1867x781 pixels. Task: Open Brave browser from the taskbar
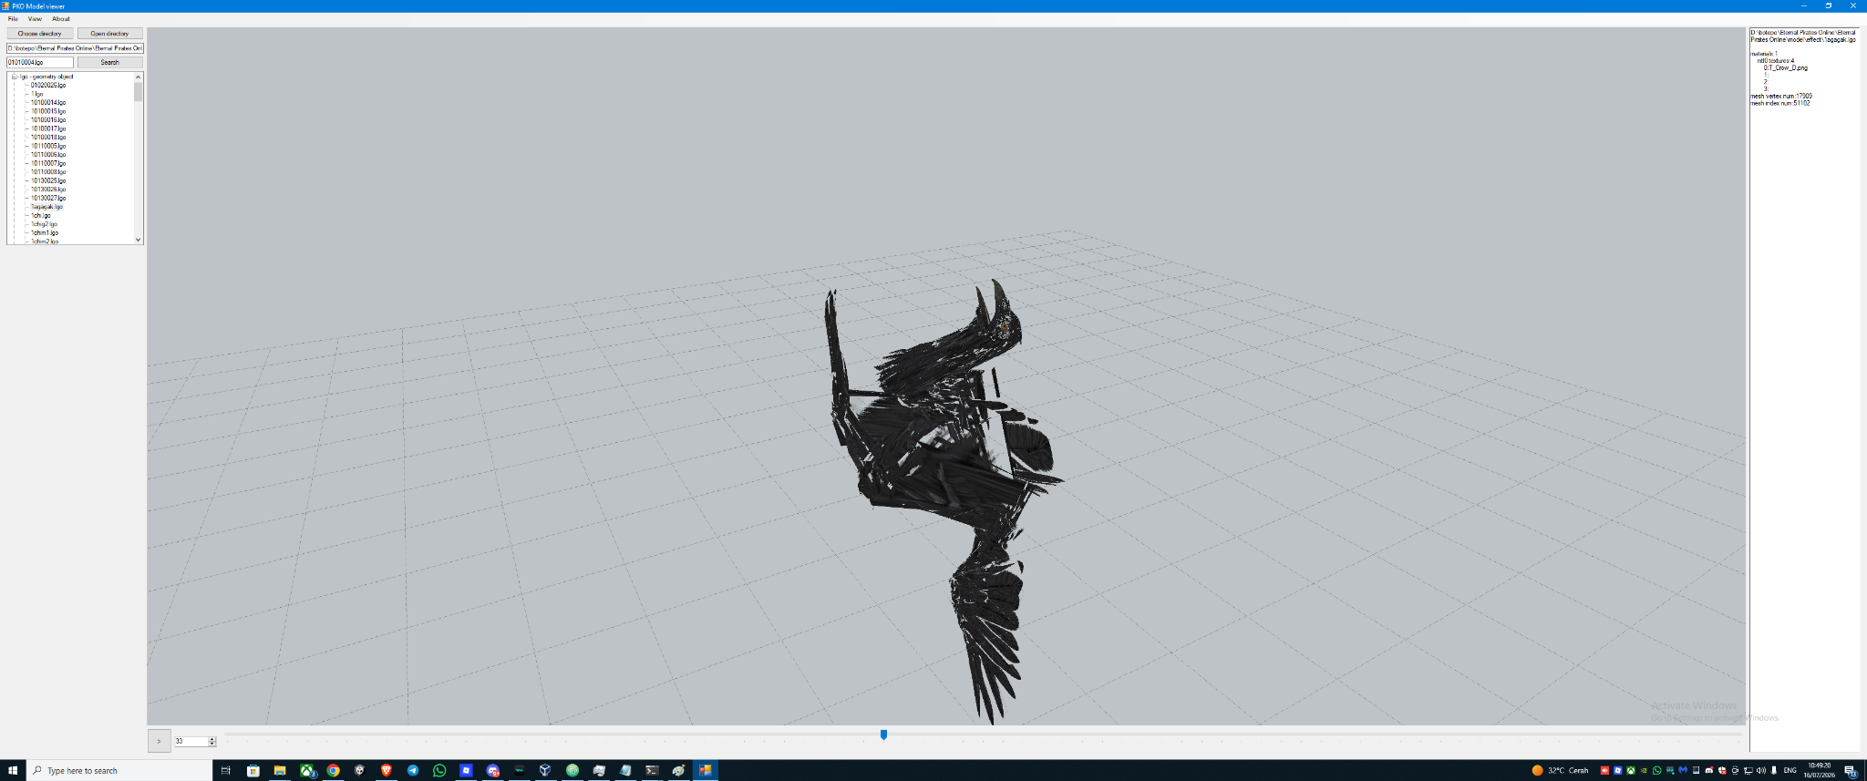(387, 770)
